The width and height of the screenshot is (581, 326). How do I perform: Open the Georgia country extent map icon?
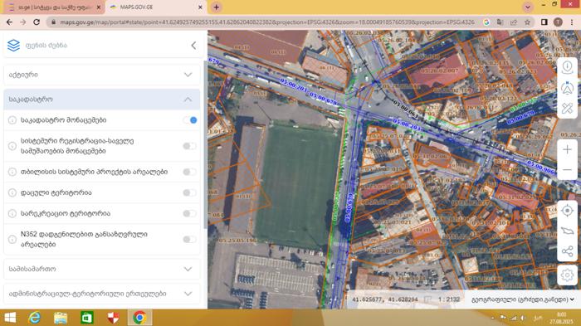[x=567, y=231]
